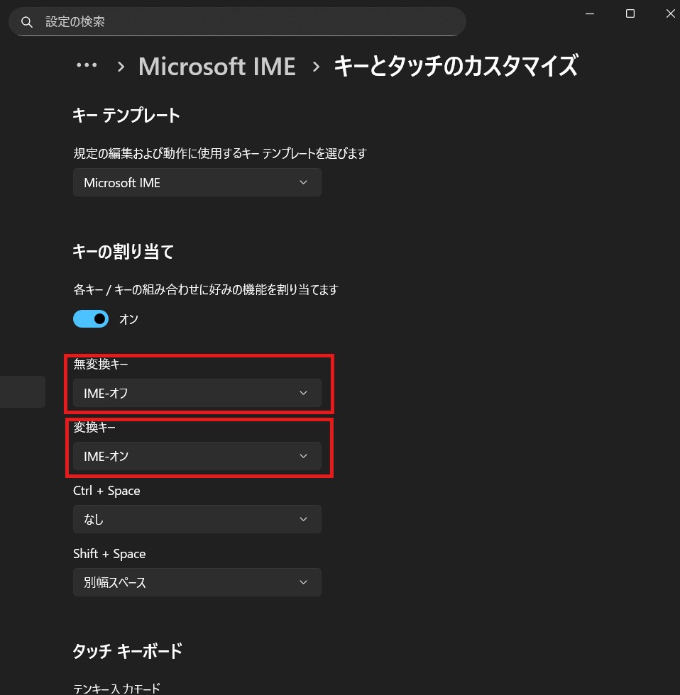The image size is (680, 695).
Task: Click the breadcrumb arrow after Microsoft IME
Action: (316, 67)
